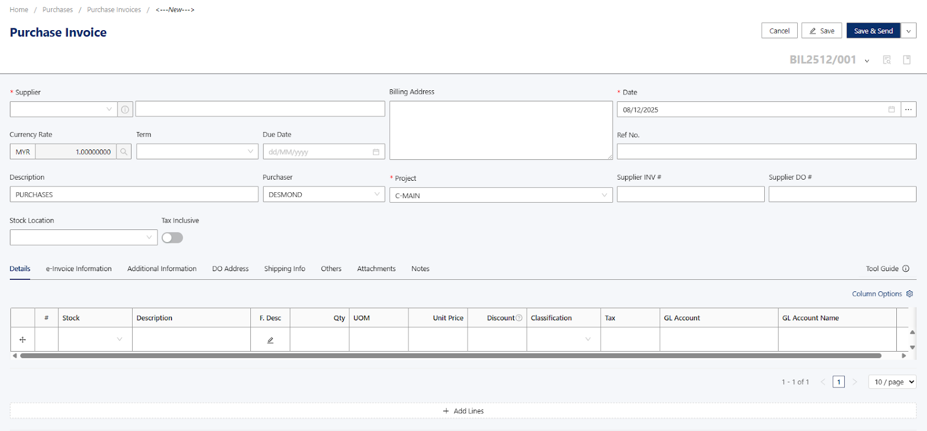The height and width of the screenshot is (431, 927).
Task: Open the Save & Send options arrow
Action: point(908,31)
